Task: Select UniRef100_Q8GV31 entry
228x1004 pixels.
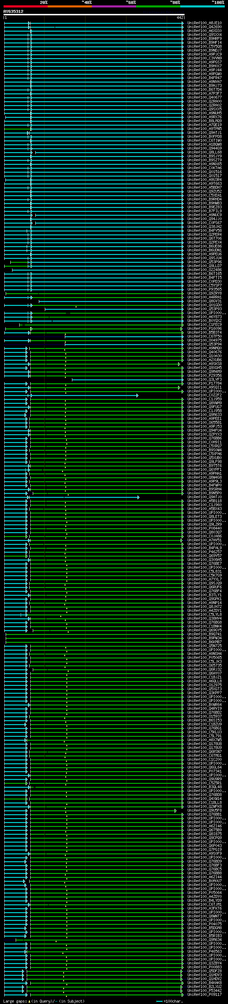Action: (204, 301)
